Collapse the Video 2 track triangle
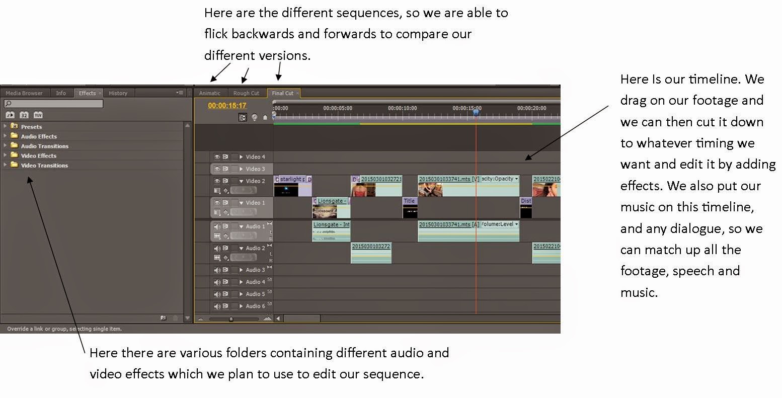Viewport: 782px width, 398px height. tap(241, 181)
